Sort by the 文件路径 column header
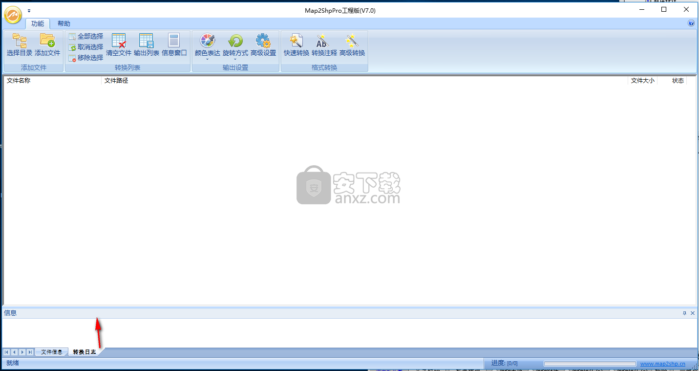This screenshot has width=699, height=371. click(364, 81)
